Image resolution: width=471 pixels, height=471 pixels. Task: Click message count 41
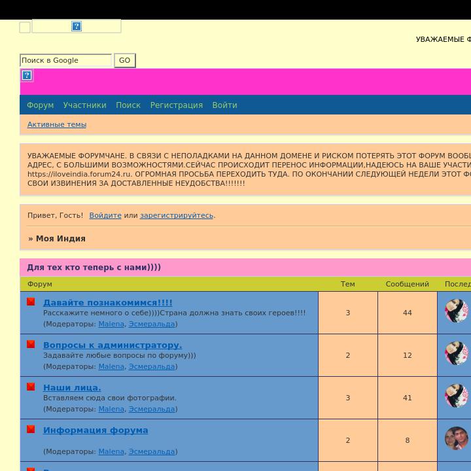coord(408,398)
